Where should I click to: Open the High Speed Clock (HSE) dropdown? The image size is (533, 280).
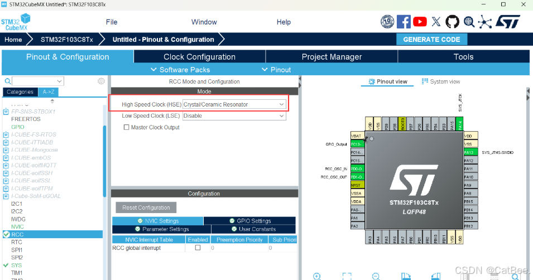234,104
